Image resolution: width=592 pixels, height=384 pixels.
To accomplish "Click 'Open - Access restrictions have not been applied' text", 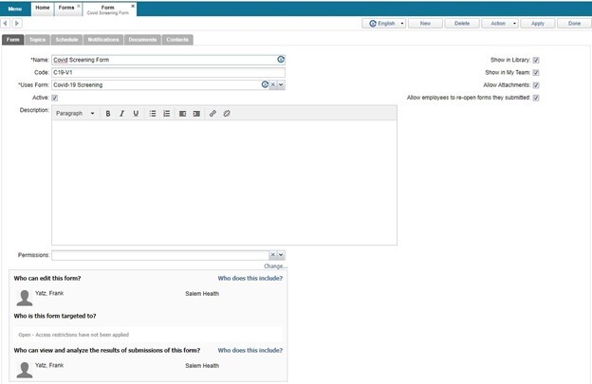I will [x=74, y=335].
